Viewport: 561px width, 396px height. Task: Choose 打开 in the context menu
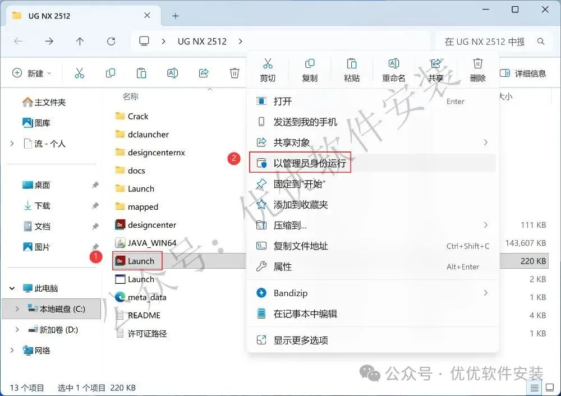(373, 101)
